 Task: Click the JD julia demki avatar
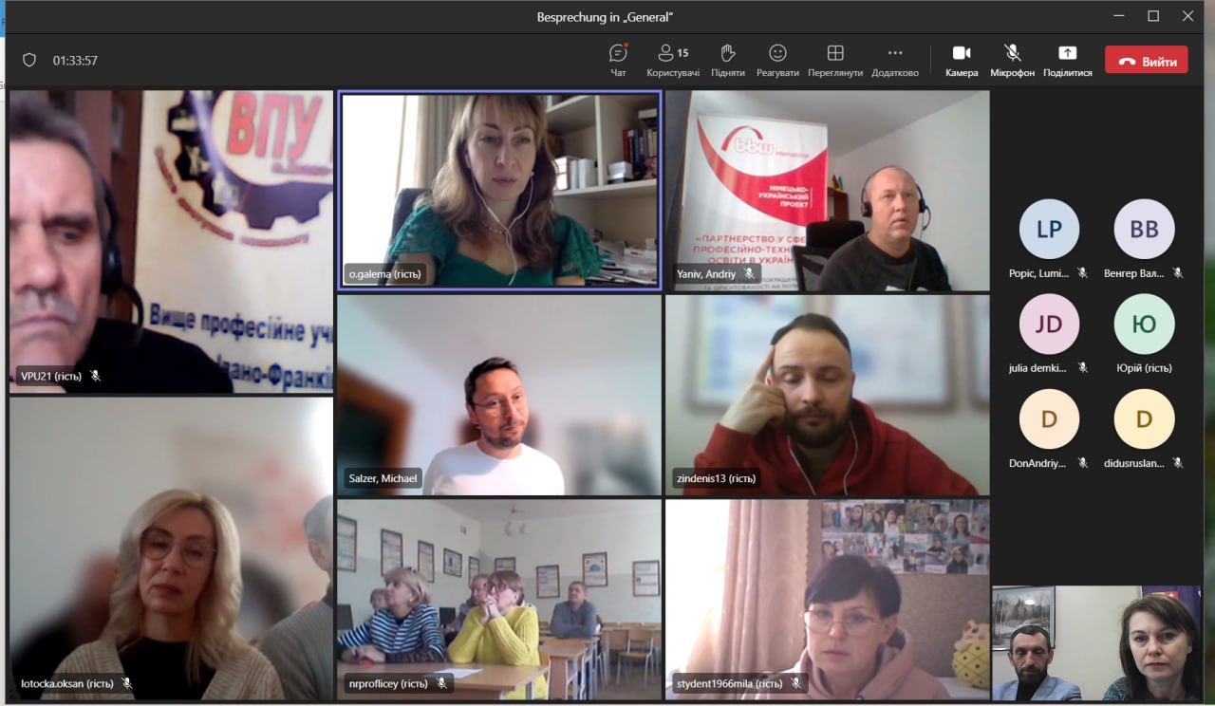pyautogui.click(x=1049, y=325)
